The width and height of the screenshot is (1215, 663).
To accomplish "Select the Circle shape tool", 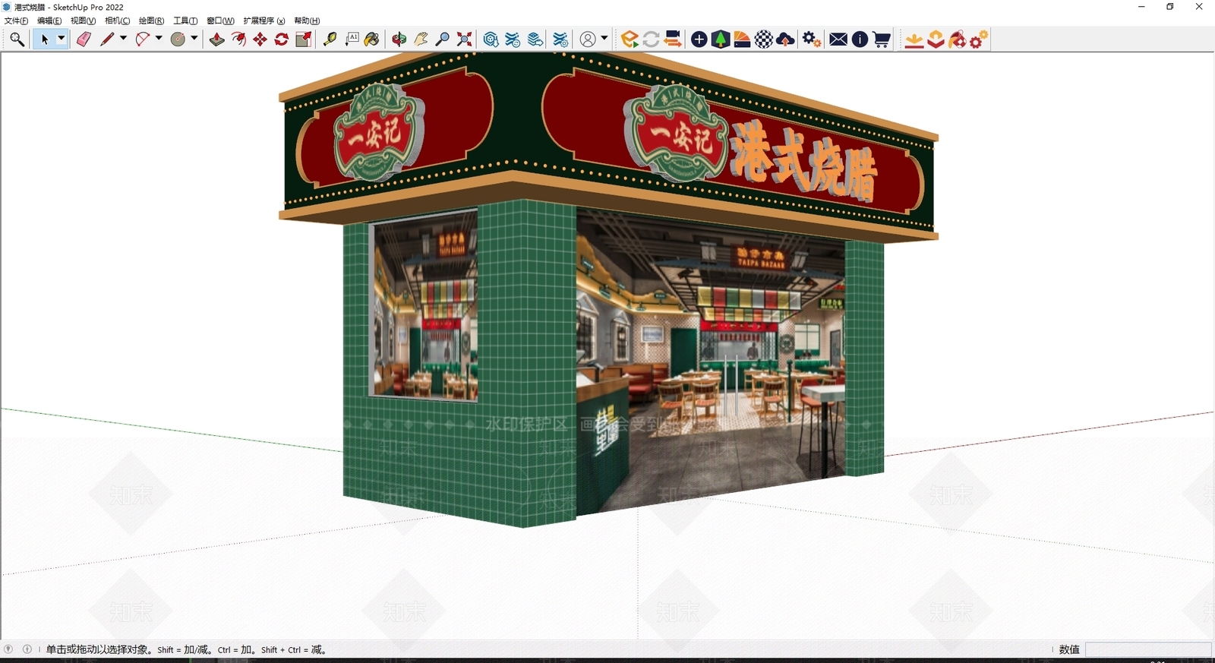I will 178,39.
